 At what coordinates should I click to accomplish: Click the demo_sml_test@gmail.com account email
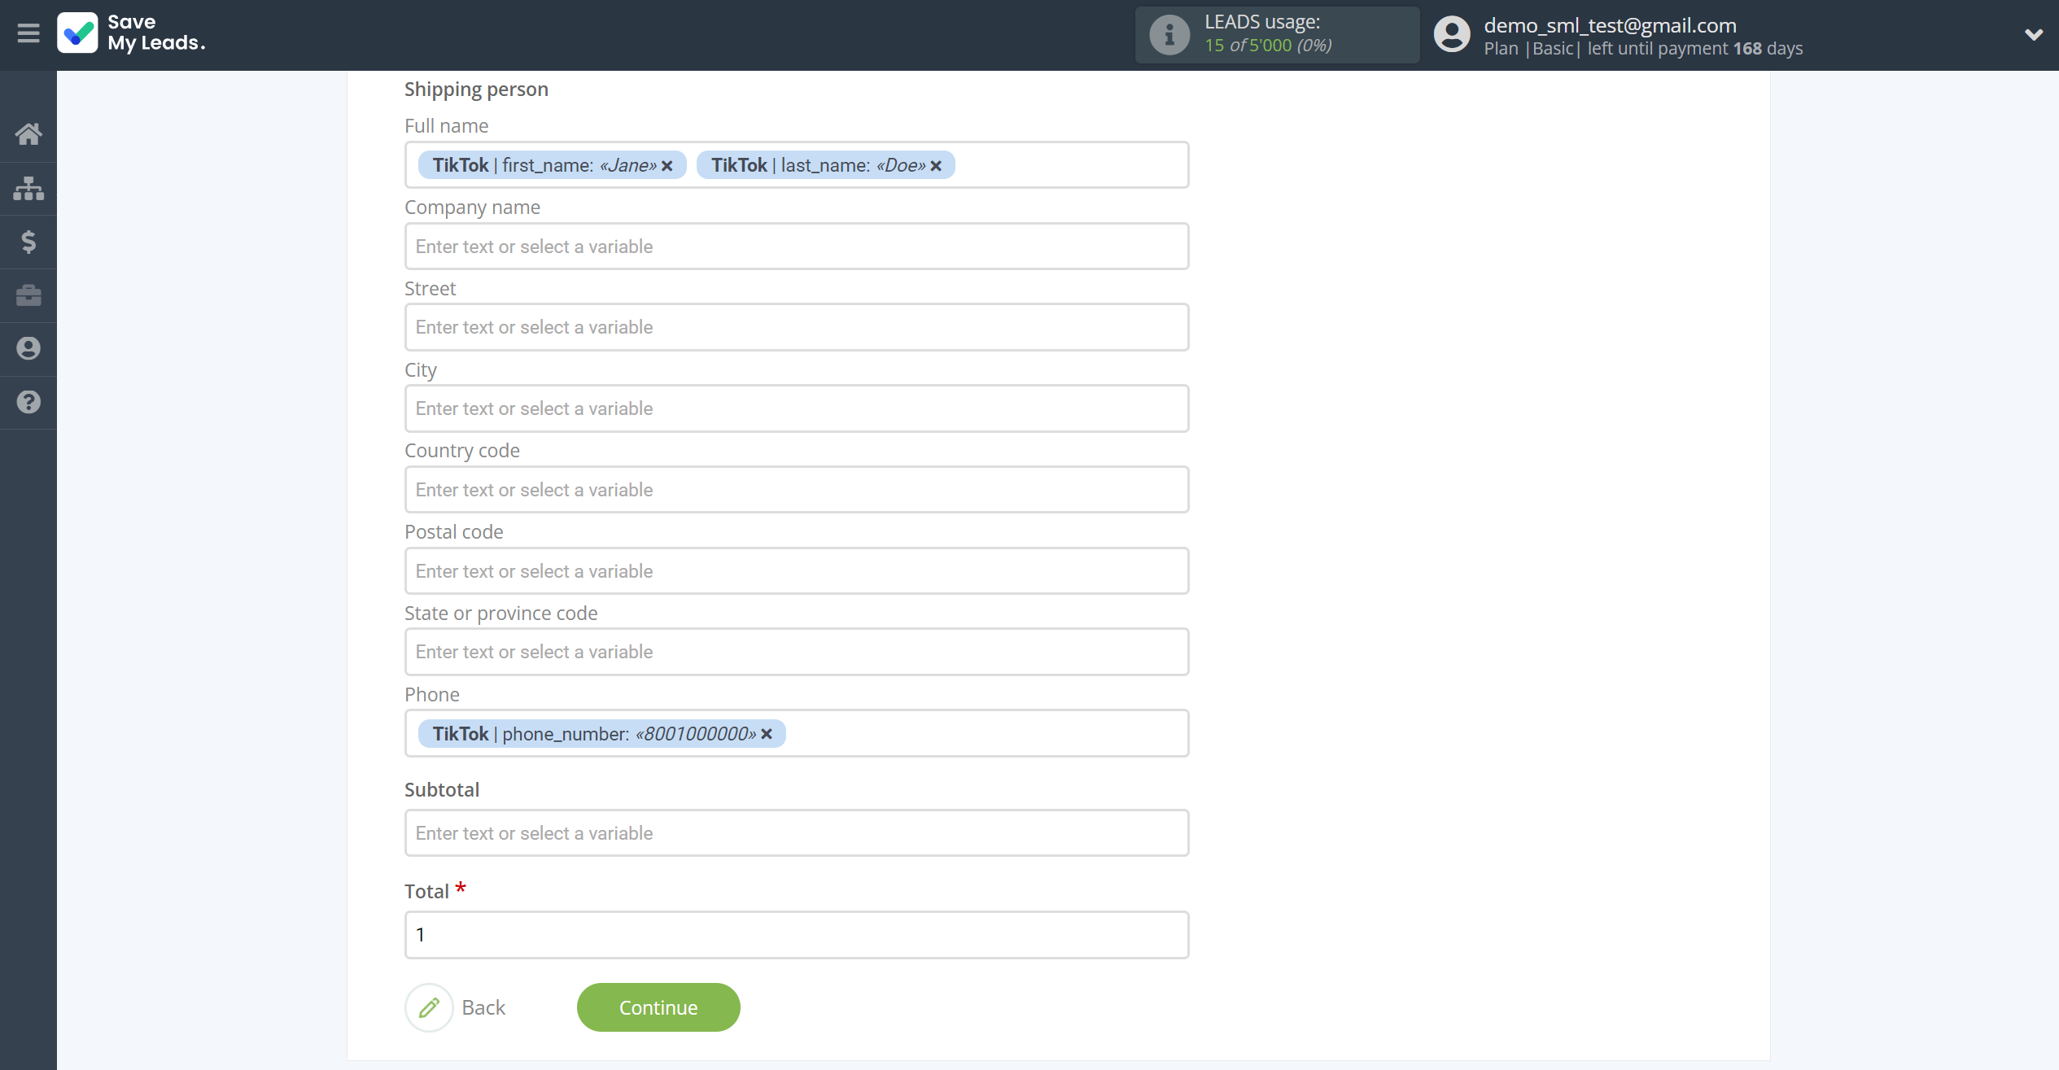coord(1610,25)
